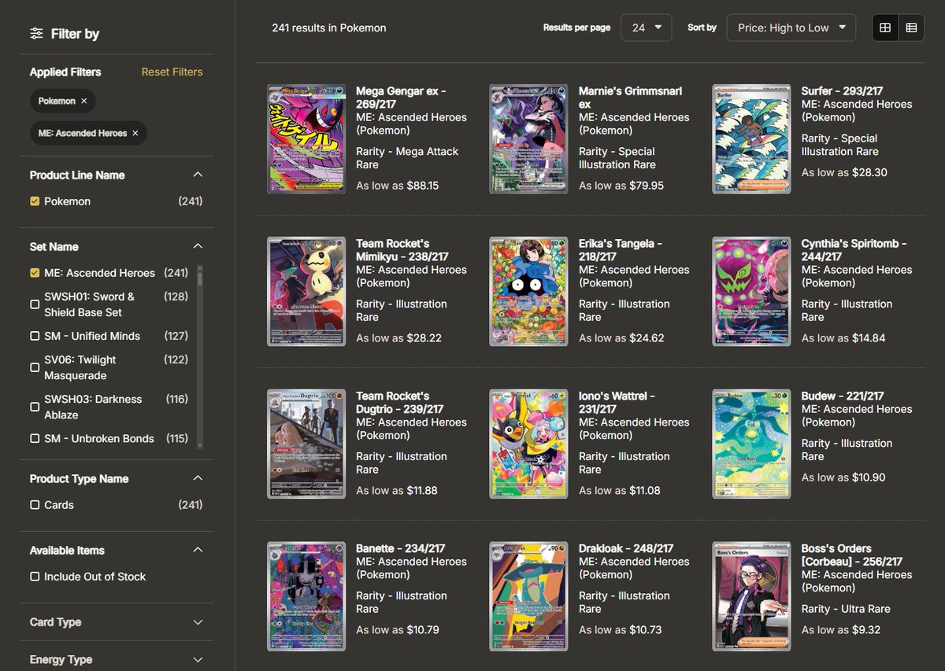Switch to list view layout
Screen dimensions: 945x671
tap(911, 28)
